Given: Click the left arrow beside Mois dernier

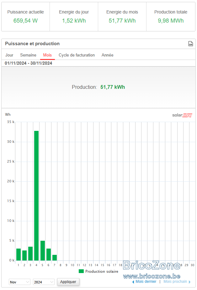Looking at the screenshot, I should 133,282.
